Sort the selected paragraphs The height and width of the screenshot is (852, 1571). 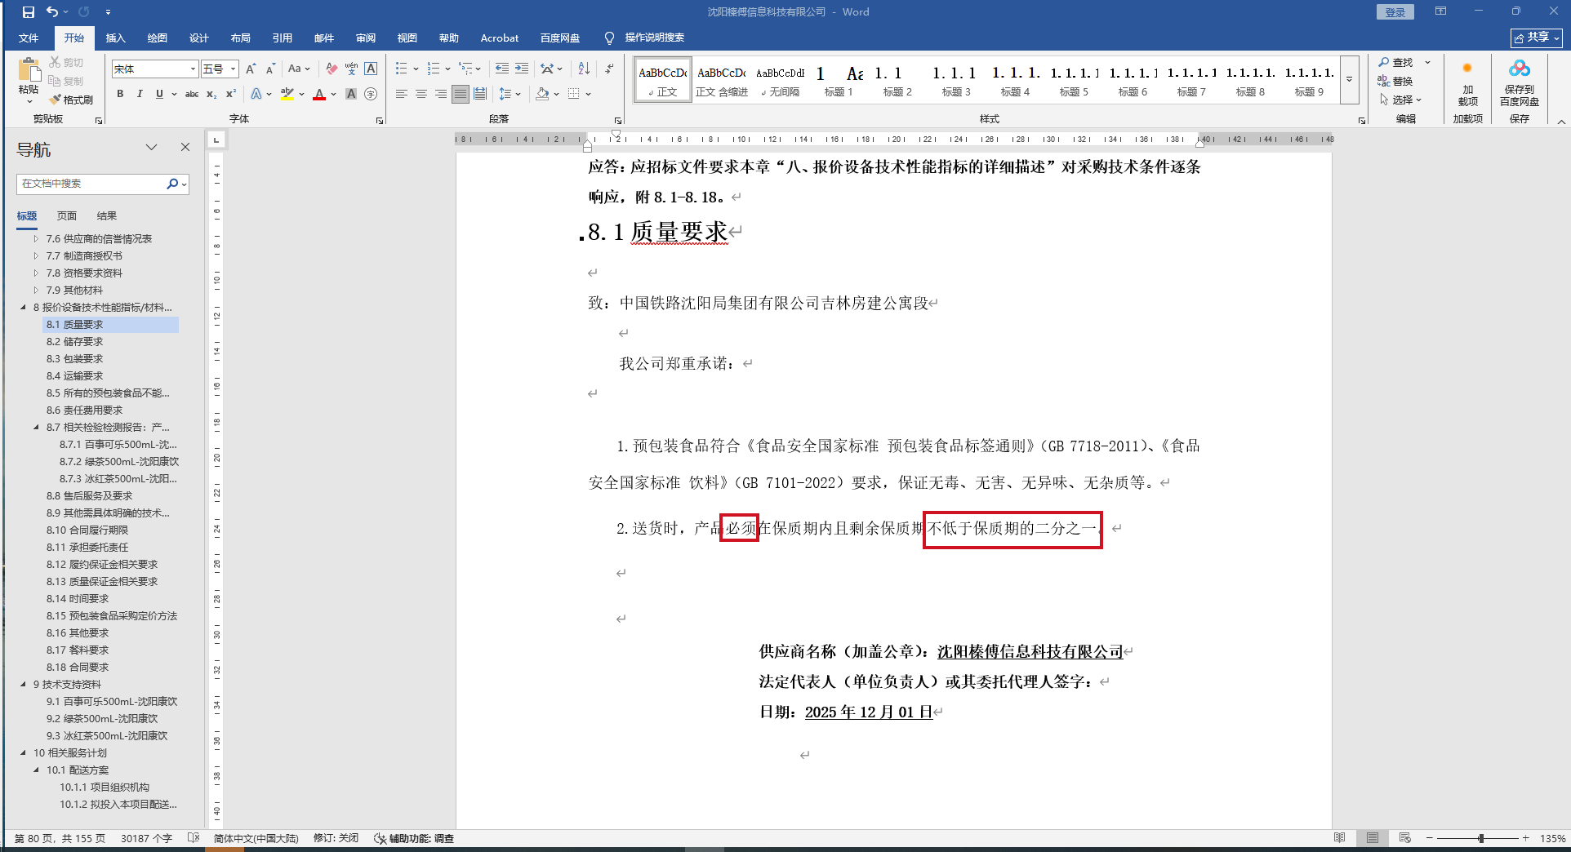click(x=584, y=69)
